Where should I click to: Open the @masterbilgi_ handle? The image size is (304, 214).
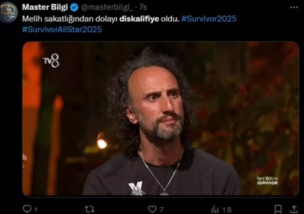click(x=107, y=7)
